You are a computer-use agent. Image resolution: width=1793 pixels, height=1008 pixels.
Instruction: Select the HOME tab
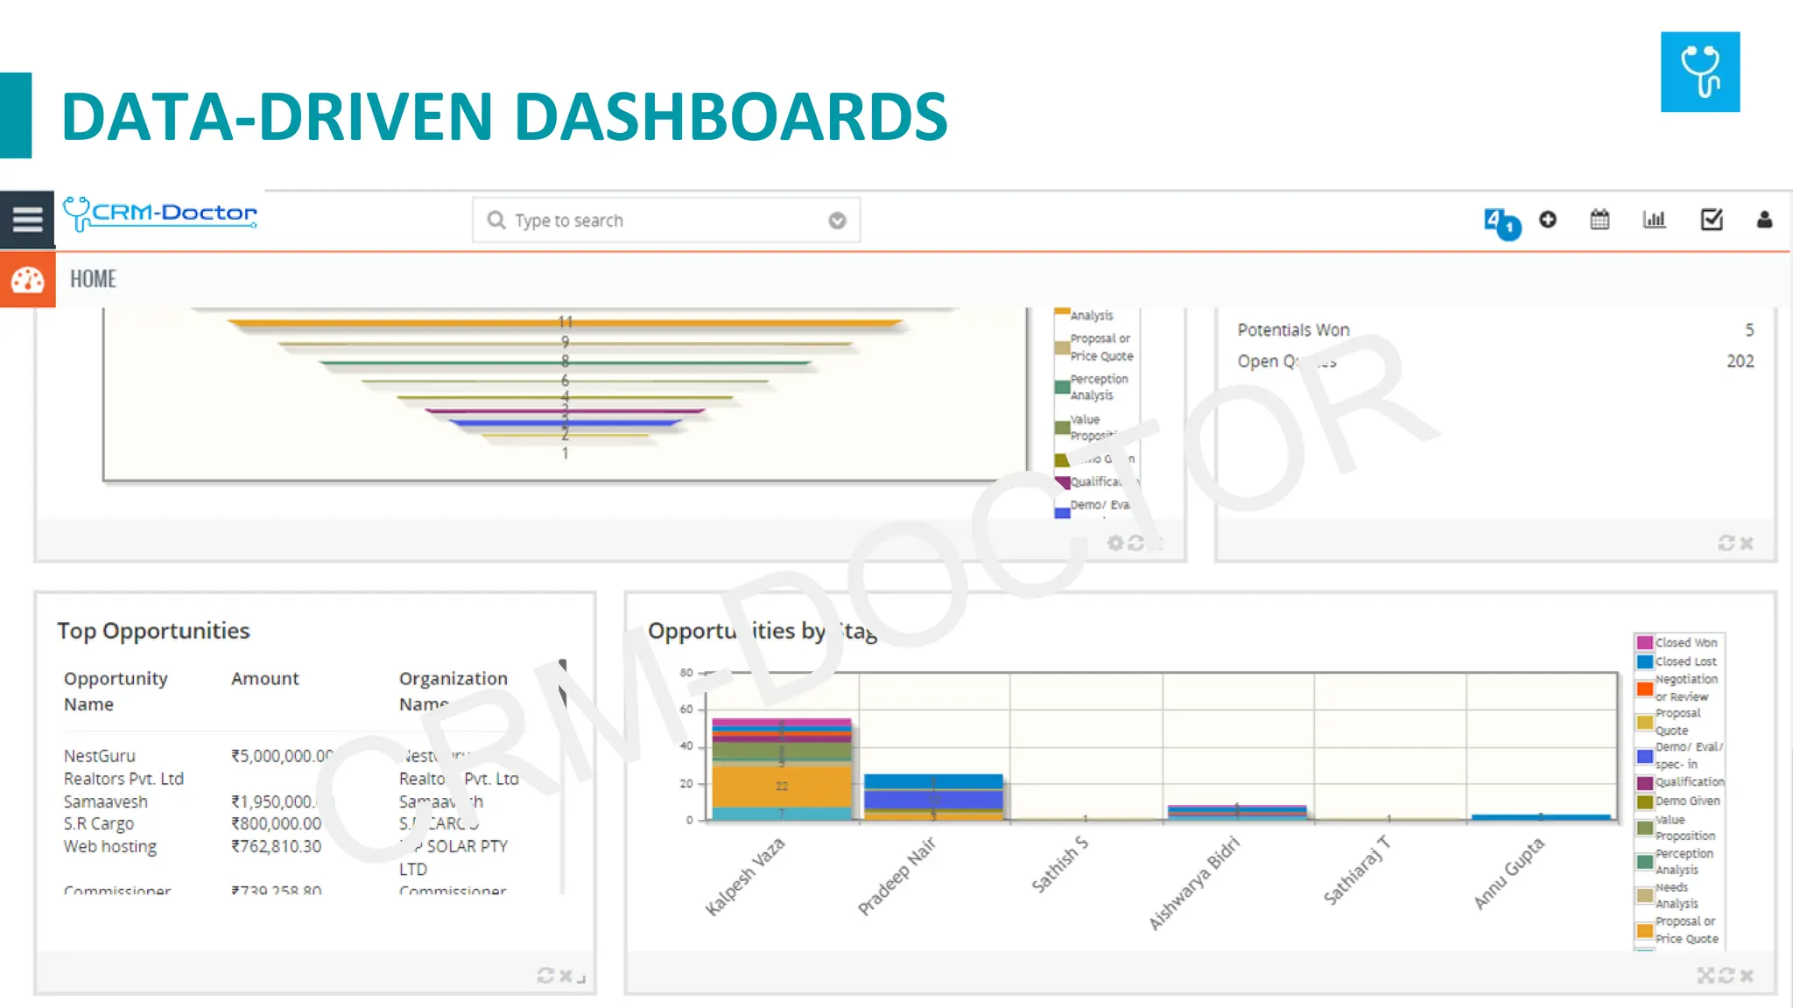tap(93, 278)
